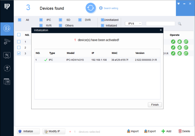This screenshot has height=136, width=195.
Task: Check the box for device row 2
Action: [19, 48]
